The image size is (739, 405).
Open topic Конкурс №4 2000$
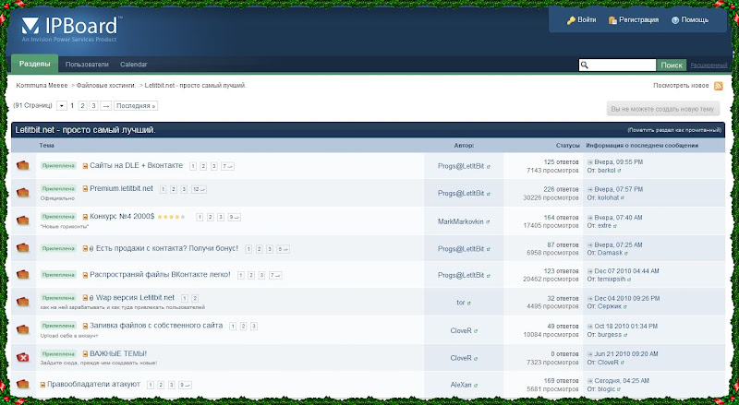click(122, 216)
